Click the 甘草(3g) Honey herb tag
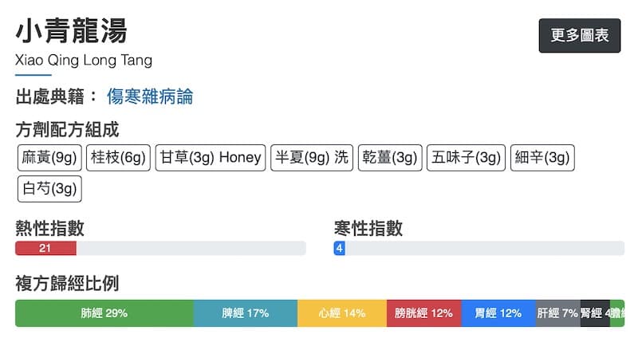The height and width of the screenshot is (338, 638). 211,158
